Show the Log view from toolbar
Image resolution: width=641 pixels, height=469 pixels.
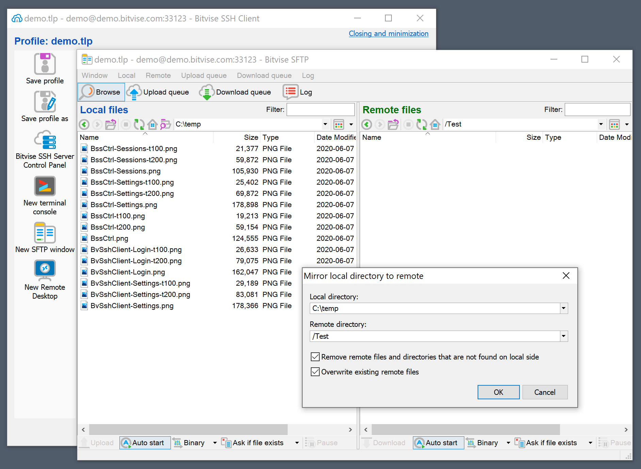pyautogui.click(x=298, y=92)
